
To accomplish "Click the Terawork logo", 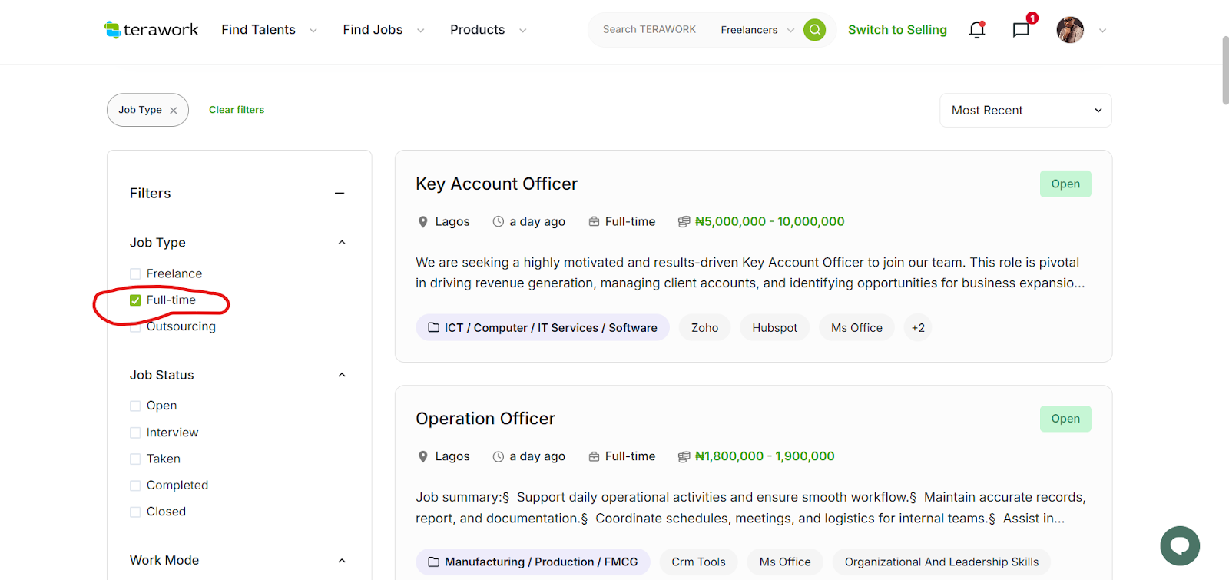I will (x=151, y=30).
